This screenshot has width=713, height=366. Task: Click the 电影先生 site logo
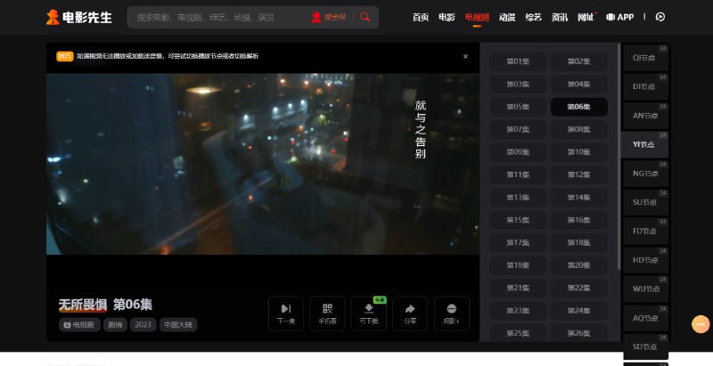click(x=79, y=17)
